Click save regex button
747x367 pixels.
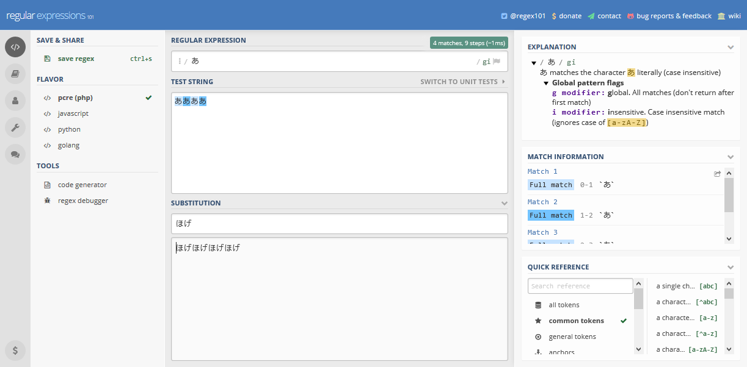coord(76,59)
